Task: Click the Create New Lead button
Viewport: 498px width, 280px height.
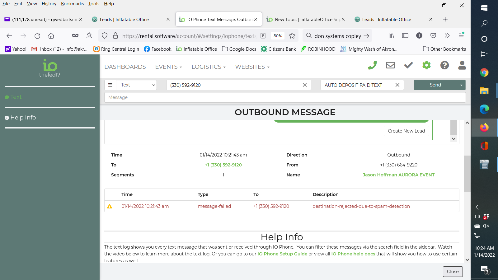Action: [x=406, y=131]
